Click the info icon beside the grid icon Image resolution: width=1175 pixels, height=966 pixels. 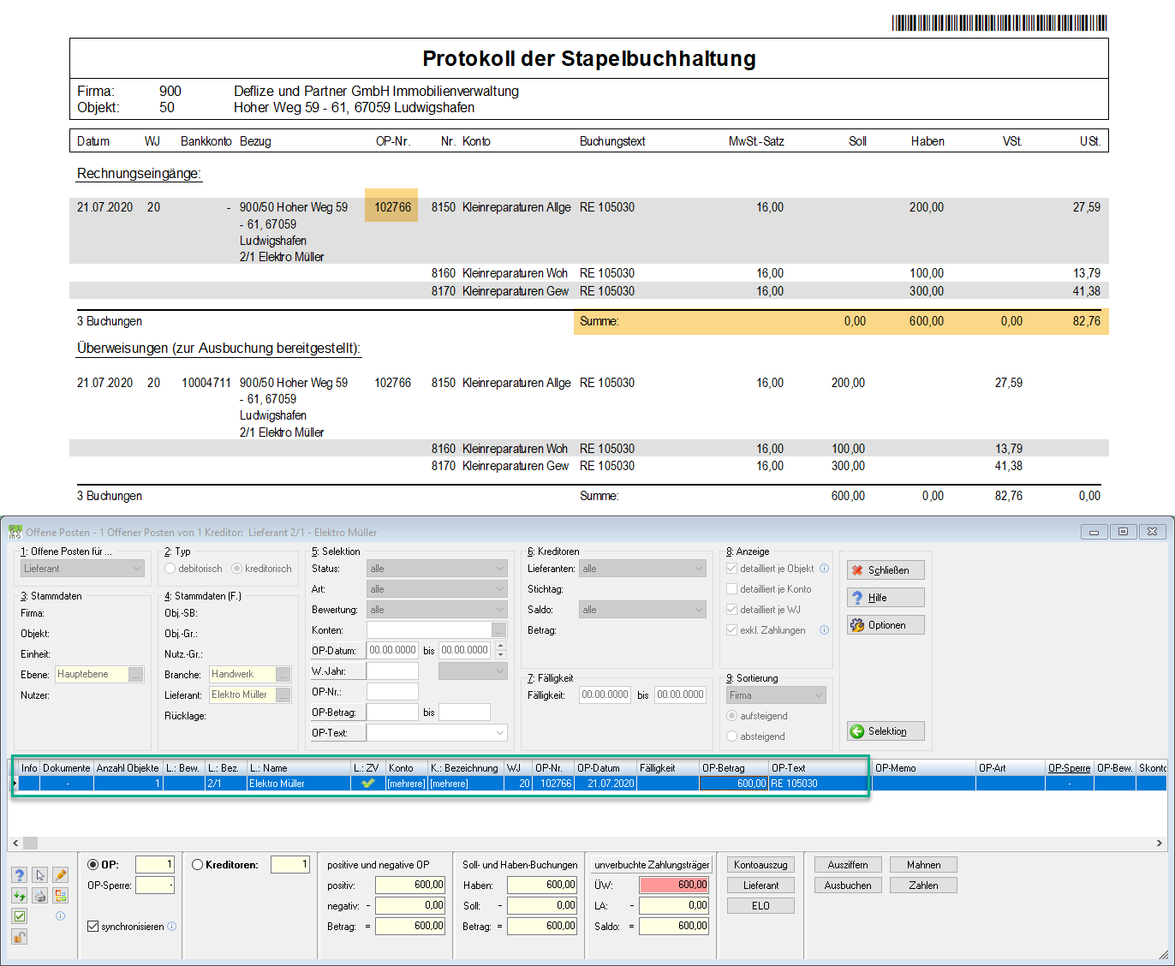click(x=60, y=916)
